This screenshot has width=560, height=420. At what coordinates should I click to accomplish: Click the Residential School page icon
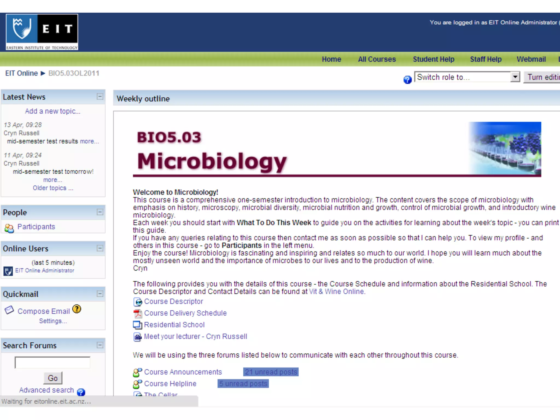click(138, 325)
